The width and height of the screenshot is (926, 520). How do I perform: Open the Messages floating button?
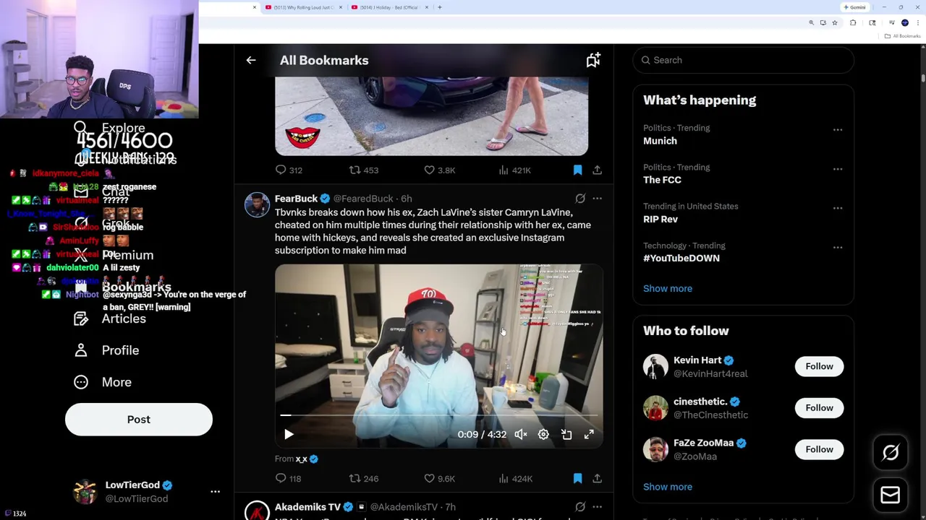coord(891,495)
